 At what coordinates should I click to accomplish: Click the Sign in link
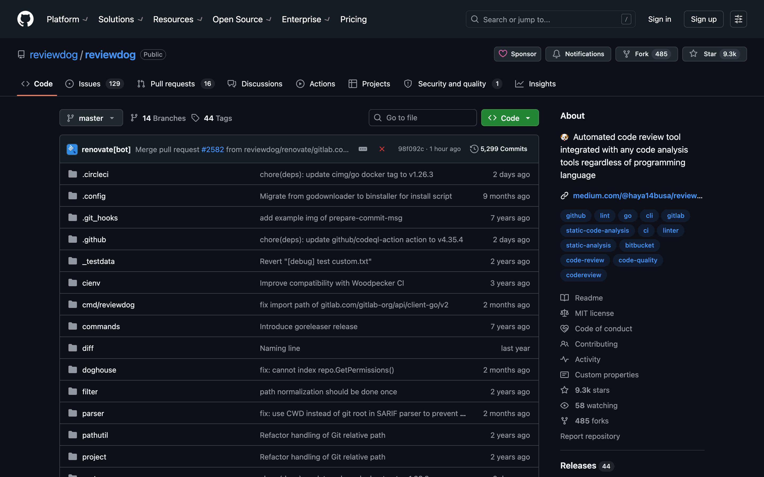pos(659,19)
